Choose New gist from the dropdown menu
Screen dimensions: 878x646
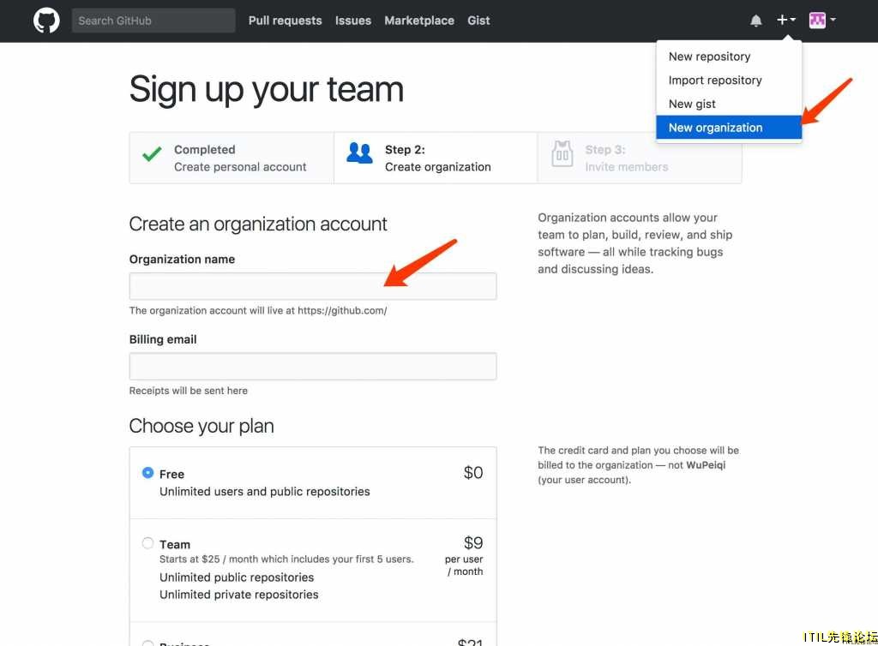729,104
